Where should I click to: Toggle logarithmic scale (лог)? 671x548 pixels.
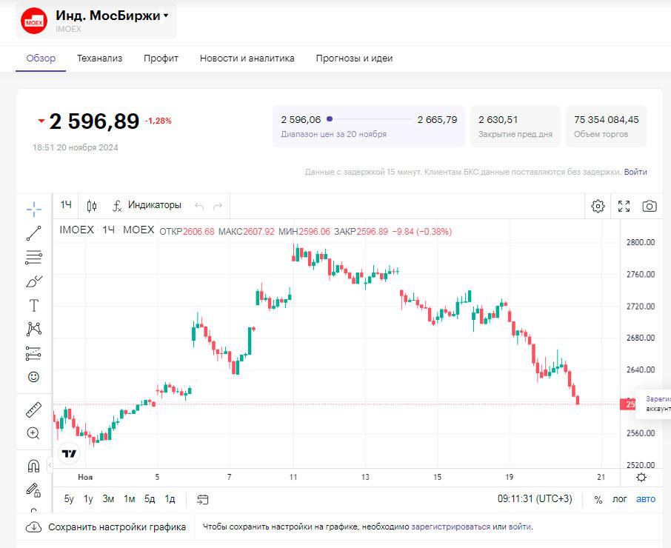619,499
